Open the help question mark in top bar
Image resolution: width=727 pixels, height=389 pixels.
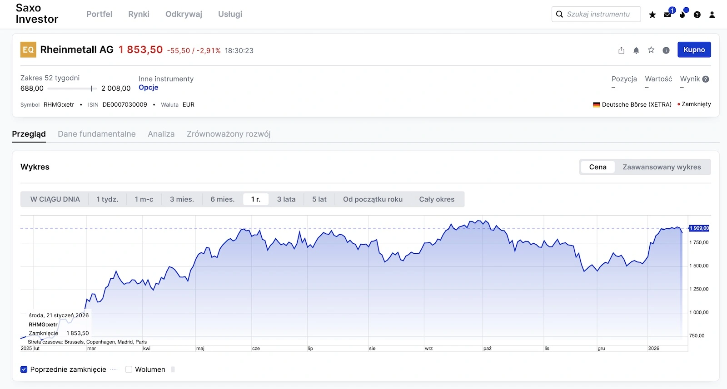pos(697,15)
